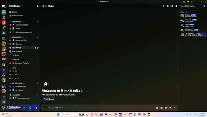Viewport: 207px width, 117px height.
Task: Collapse the VOICE category
Action: (x=15, y=68)
